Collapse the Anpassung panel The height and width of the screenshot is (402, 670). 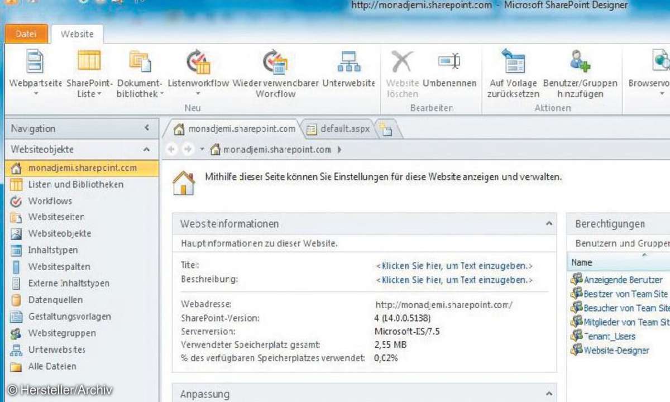549,394
